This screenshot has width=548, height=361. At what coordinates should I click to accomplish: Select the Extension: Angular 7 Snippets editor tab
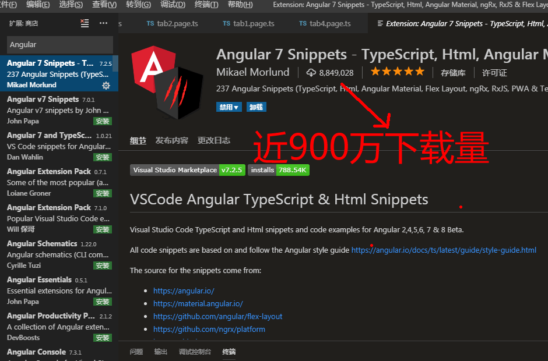coord(458,23)
